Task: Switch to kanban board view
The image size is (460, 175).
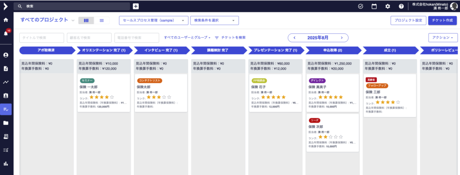Action: tap(86, 21)
